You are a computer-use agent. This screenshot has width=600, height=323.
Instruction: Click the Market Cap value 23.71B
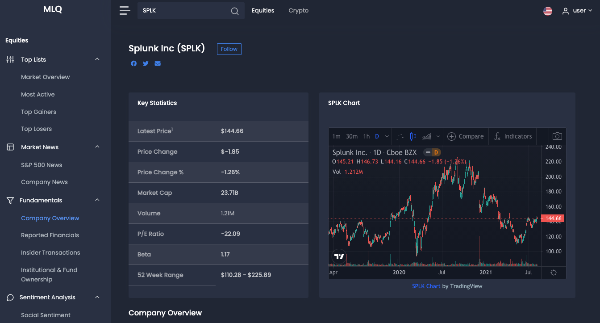pos(229,193)
